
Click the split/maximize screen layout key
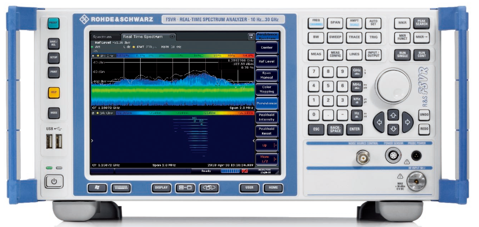(x=185, y=188)
